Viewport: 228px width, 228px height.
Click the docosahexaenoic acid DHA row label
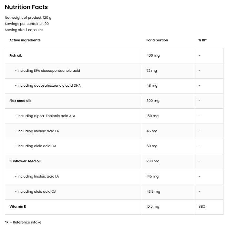(x=47, y=86)
